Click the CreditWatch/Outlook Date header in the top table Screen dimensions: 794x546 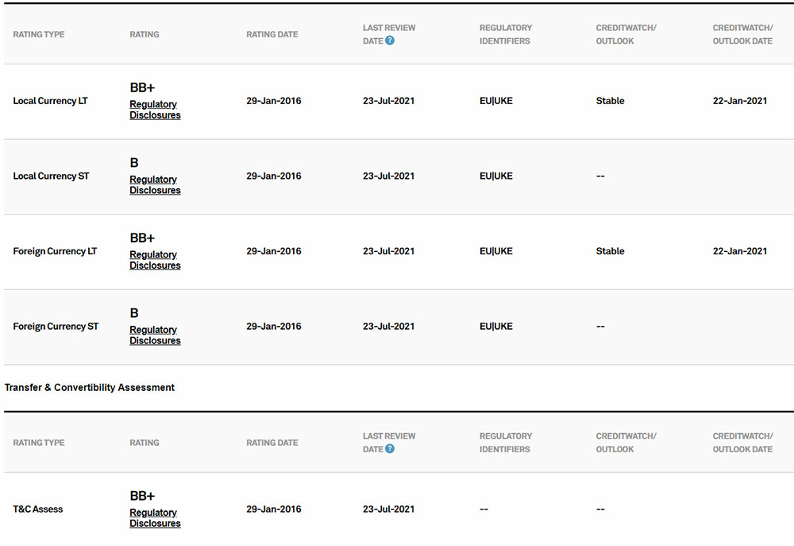coord(742,34)
